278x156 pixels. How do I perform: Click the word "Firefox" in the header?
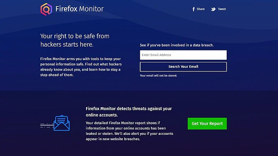point(66,9)
